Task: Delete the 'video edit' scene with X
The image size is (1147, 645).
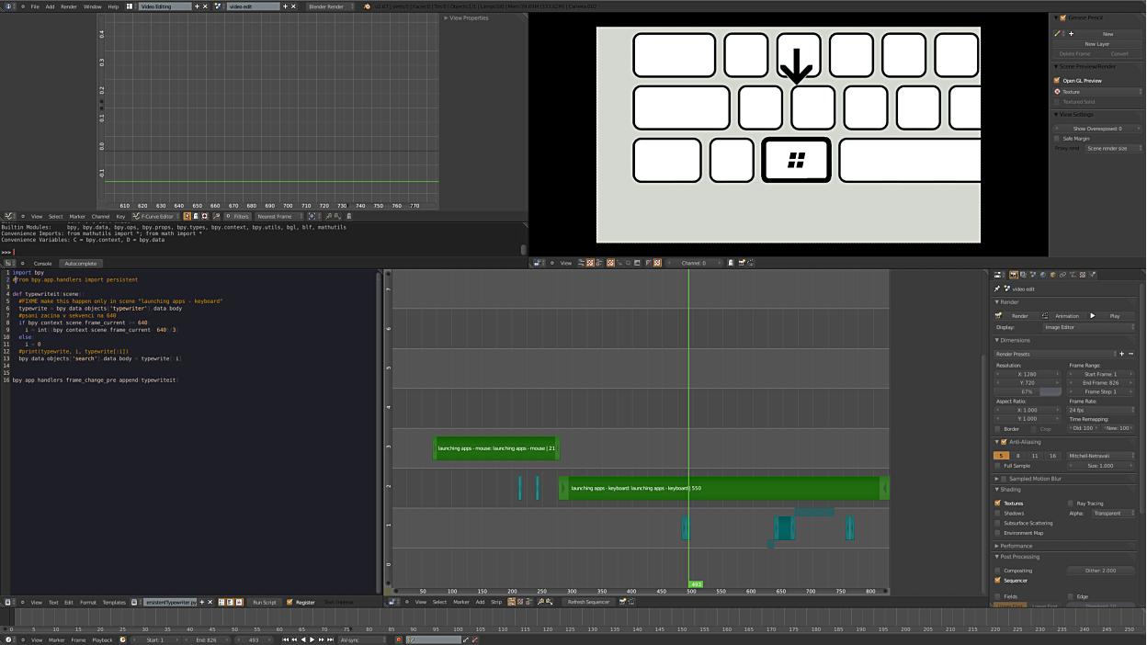Action: (293, 6)
